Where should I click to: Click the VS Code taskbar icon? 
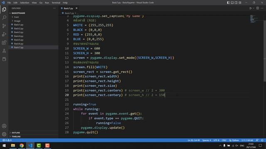(30, 145)
